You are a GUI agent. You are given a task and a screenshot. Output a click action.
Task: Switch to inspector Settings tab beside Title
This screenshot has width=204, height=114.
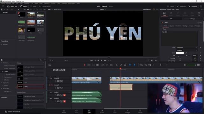click(x=192, y=19)
